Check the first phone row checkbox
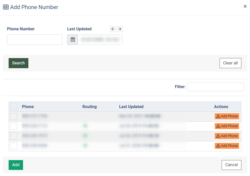This screenshot has height=176, width=250. (x=14, y=116)
